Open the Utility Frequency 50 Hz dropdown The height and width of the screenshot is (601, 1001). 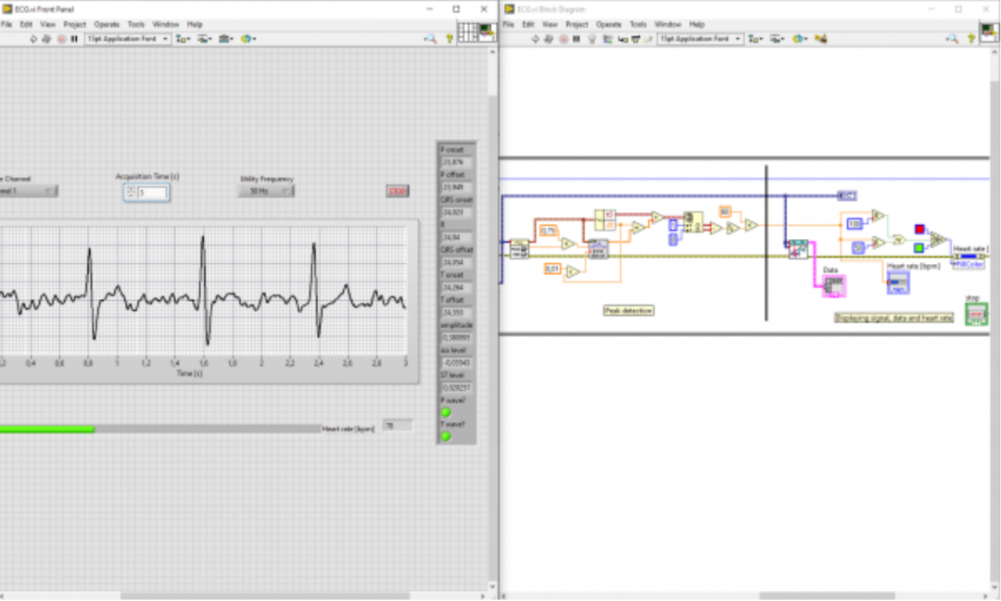pos(266,191)
